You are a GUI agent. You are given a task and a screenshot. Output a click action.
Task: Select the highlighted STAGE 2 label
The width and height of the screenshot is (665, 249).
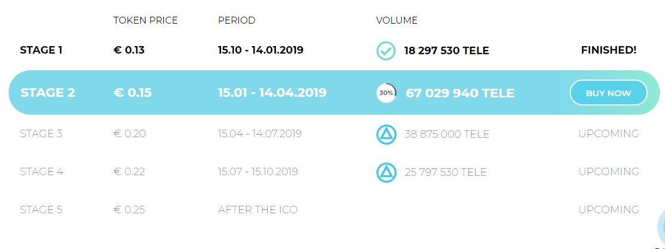pos(47,93)
